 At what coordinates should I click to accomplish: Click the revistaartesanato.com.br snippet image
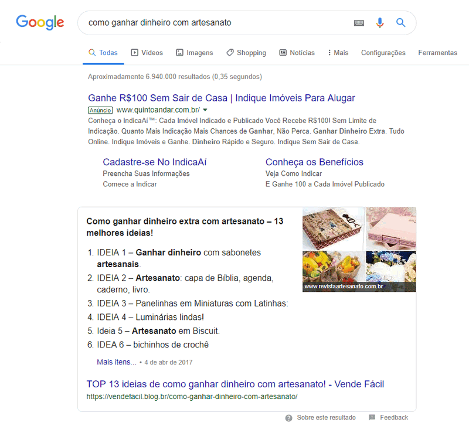coord(359,250)
